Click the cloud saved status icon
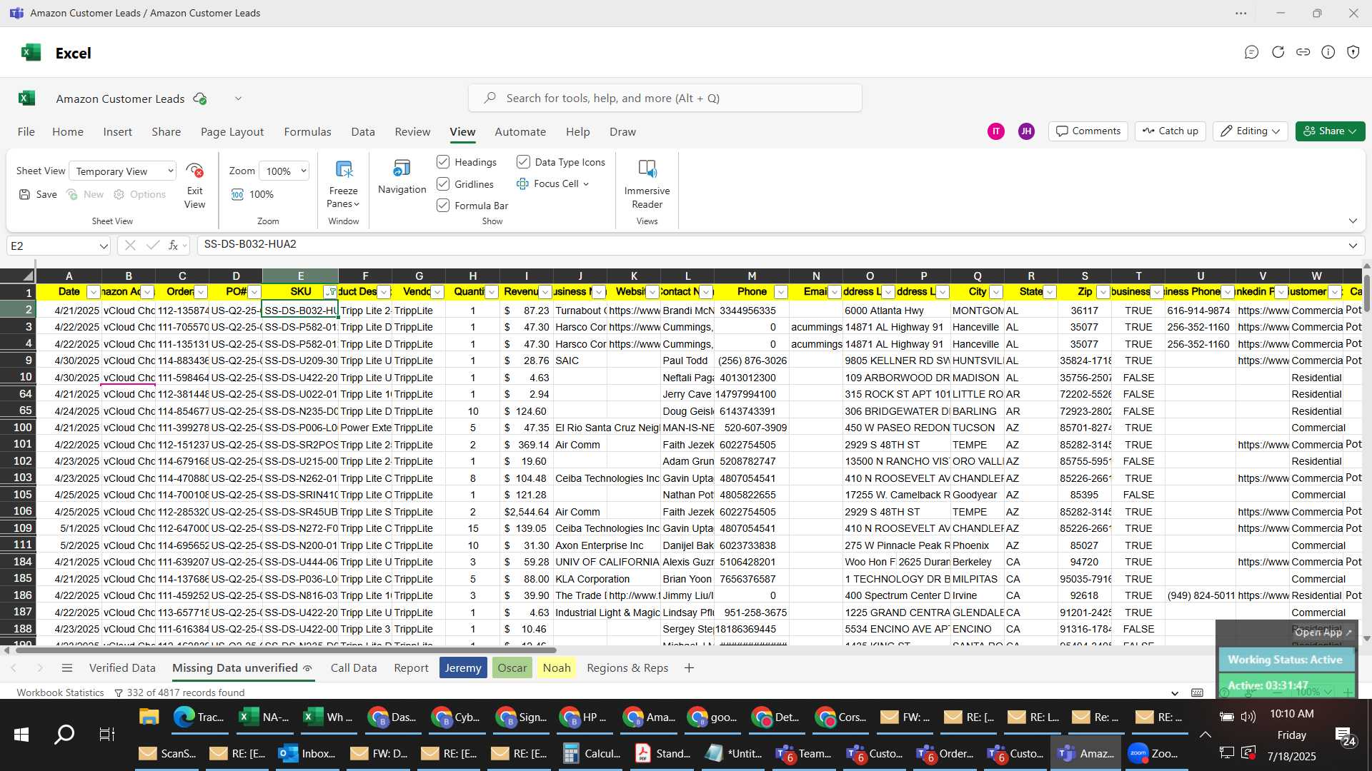Screen dimensions: 1372x771 [x=200, y=99]
